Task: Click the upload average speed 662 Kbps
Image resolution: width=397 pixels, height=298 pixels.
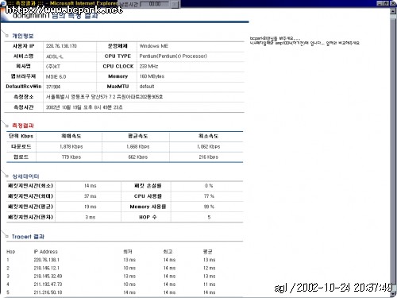Action: pyautogui.click(x=138, y=157)
